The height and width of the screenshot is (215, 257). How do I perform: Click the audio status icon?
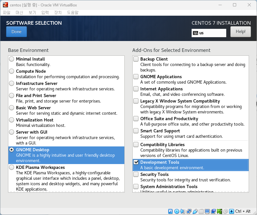(183, 211)
